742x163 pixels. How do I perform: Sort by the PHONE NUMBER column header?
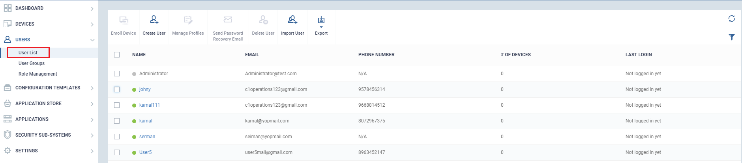pos(377,55)
